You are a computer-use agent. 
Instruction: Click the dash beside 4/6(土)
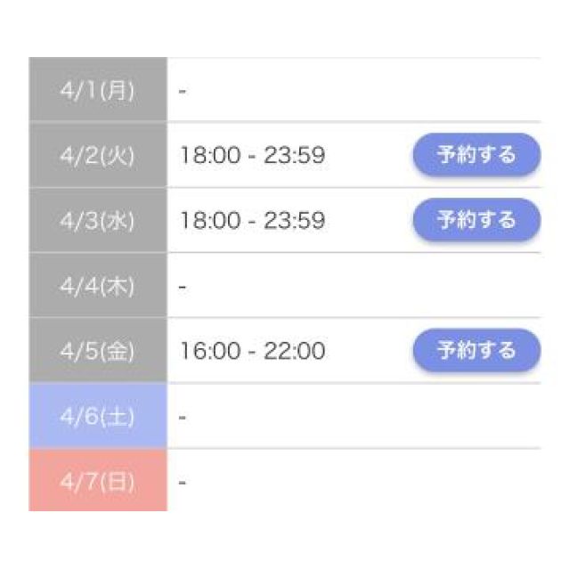click(182, 417)
